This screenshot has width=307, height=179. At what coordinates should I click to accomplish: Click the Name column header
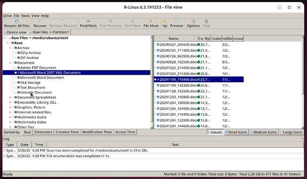[x=176, y=39]
